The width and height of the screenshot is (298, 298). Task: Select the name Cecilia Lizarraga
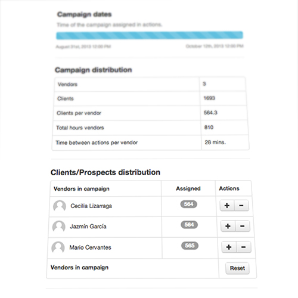point(91,206)
